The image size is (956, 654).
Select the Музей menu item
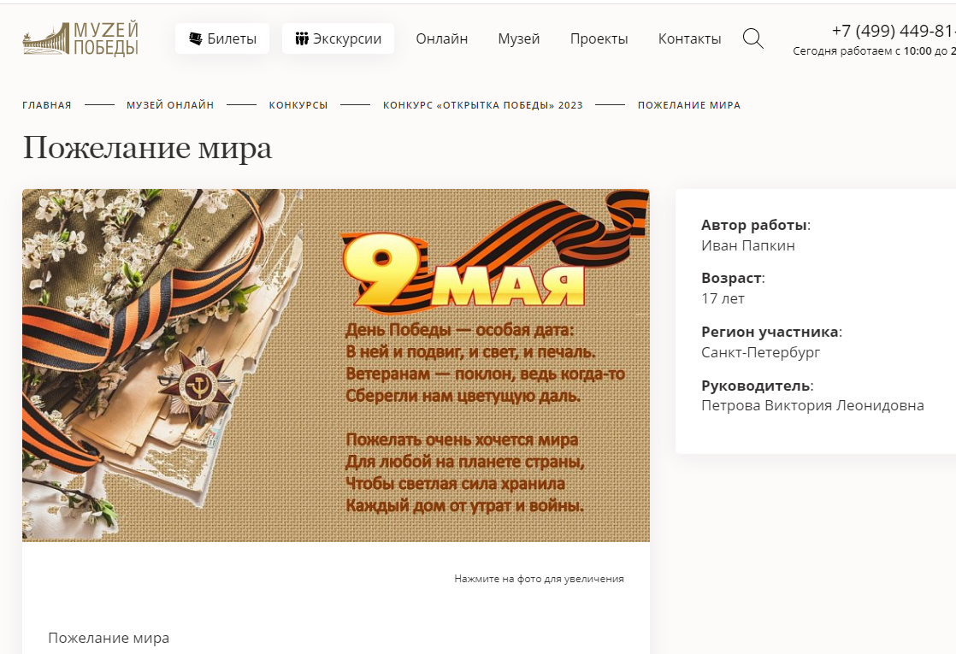tap(519, 39)
